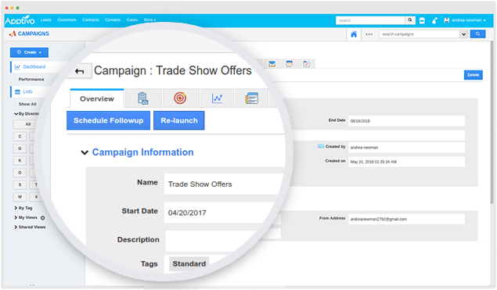Go to Campaigns home via house icon
Image resolution: width=497 pixels, height=290 pixels.
354,34
